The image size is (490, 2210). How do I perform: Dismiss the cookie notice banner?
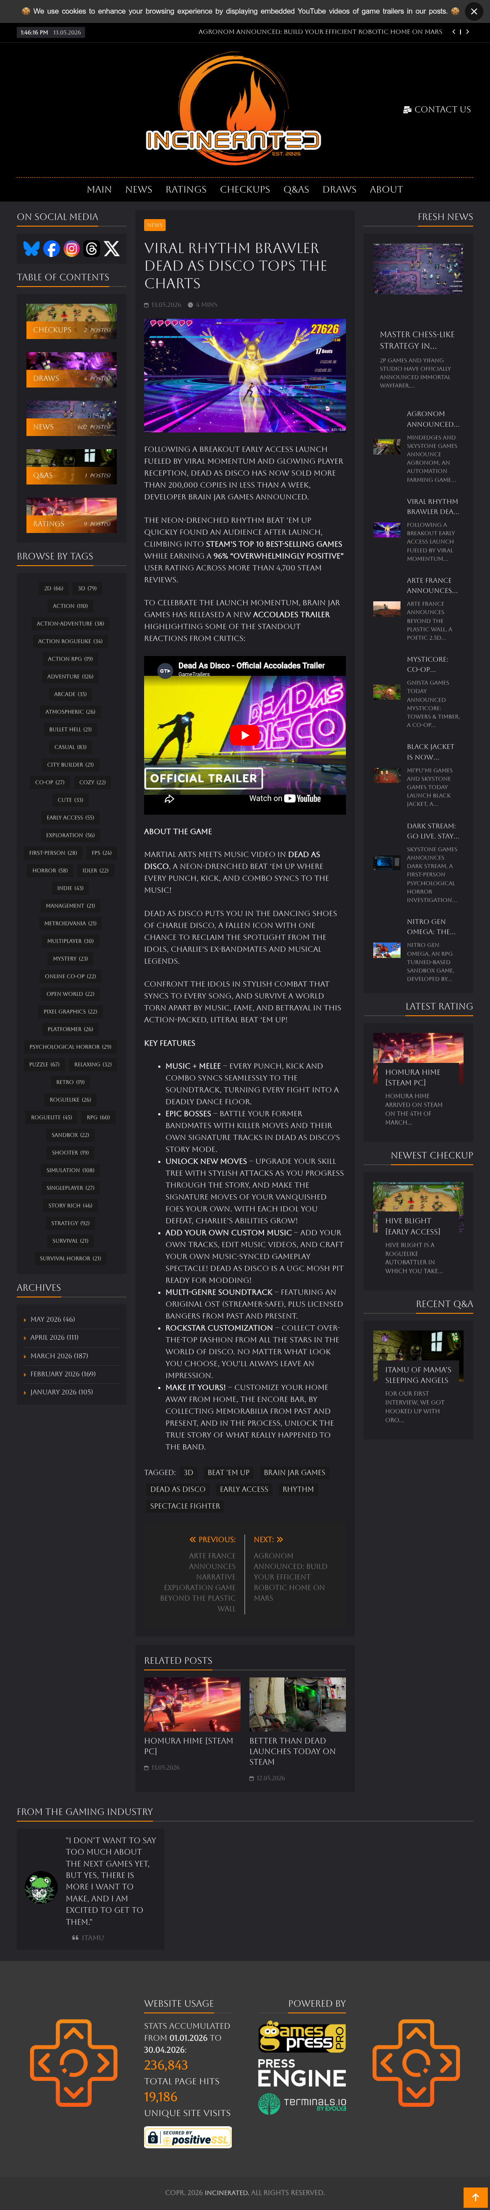(474, 11)
